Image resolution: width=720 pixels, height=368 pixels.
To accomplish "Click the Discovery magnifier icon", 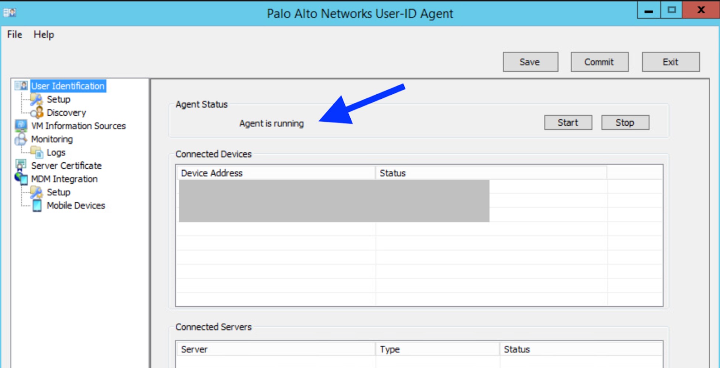I will [37, 112].
